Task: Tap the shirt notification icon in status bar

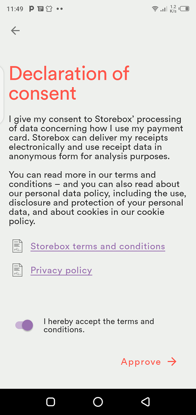Action: (49, 9)
